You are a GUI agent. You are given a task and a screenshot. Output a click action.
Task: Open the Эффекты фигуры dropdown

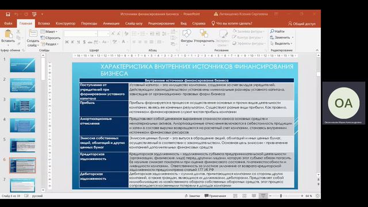[248, 44]
